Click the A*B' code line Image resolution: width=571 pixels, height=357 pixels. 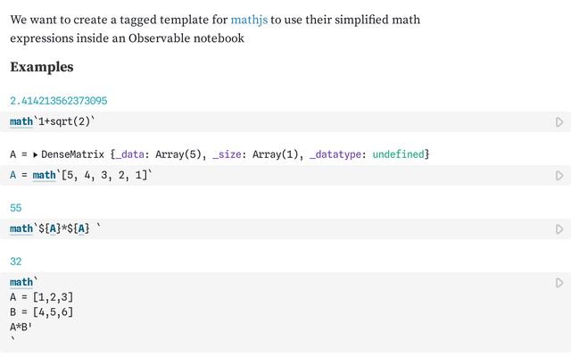tap(21, 327)
